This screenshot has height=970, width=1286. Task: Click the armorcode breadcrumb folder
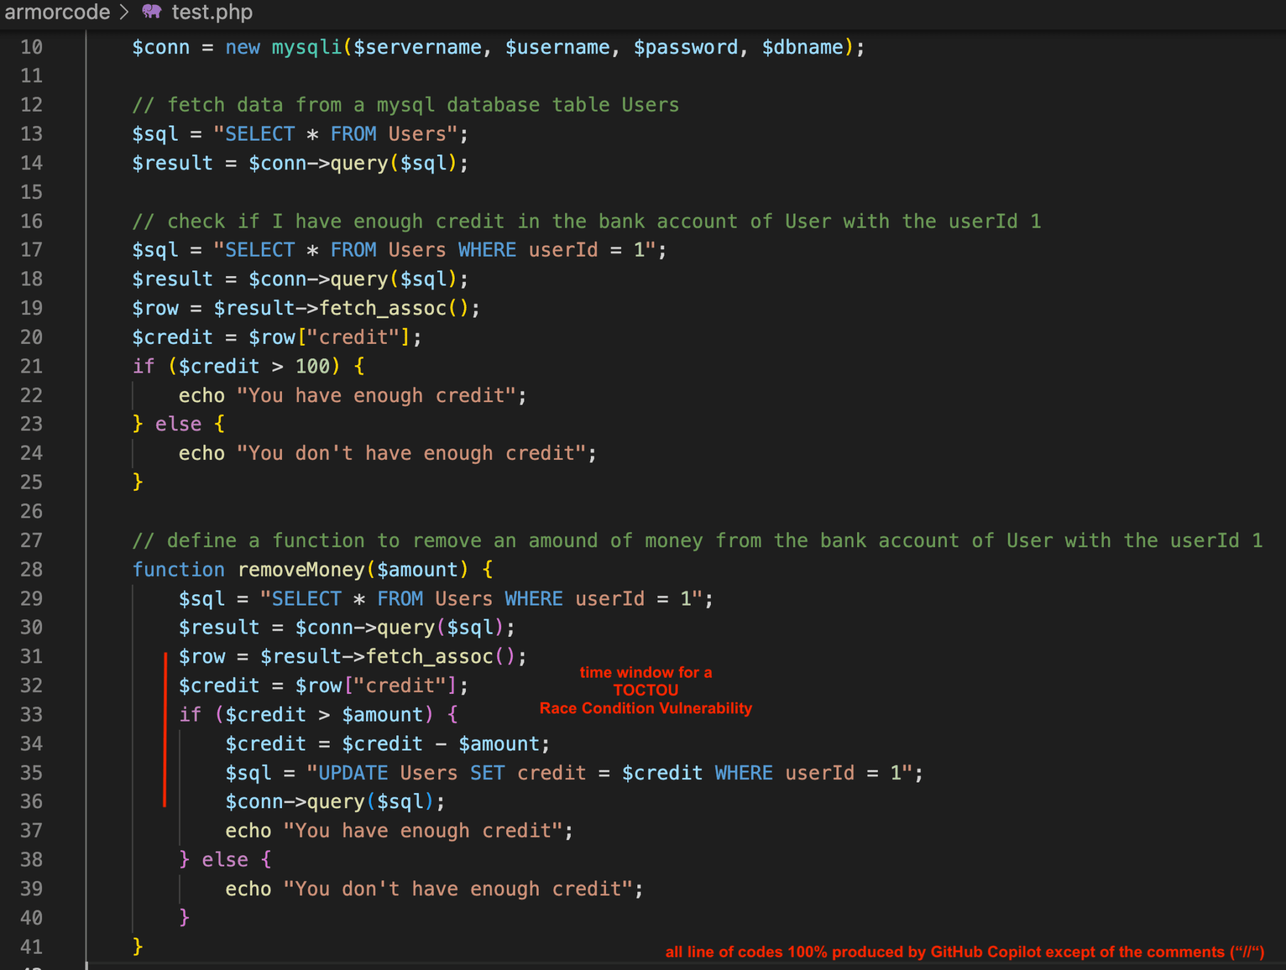click(57, 11)
